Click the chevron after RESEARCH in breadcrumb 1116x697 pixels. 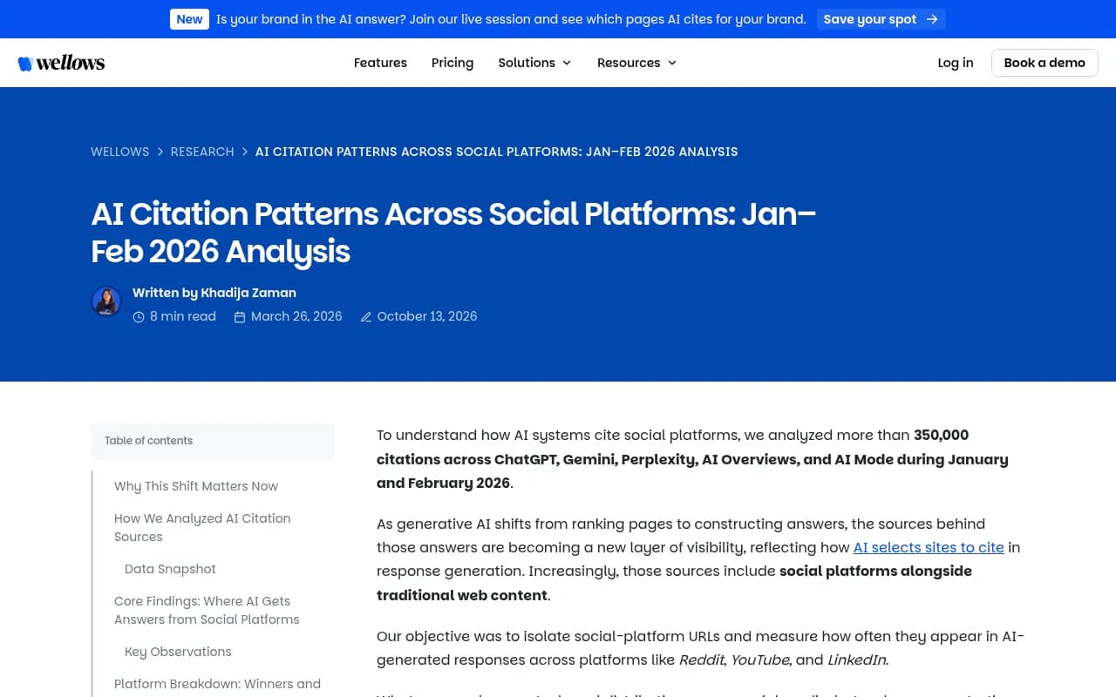(x=245, y=152)
